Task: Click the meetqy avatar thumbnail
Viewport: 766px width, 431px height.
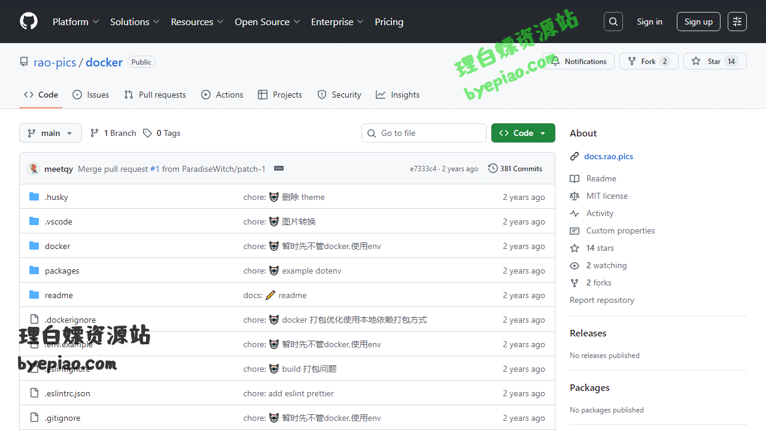Action: coord(34,169)
